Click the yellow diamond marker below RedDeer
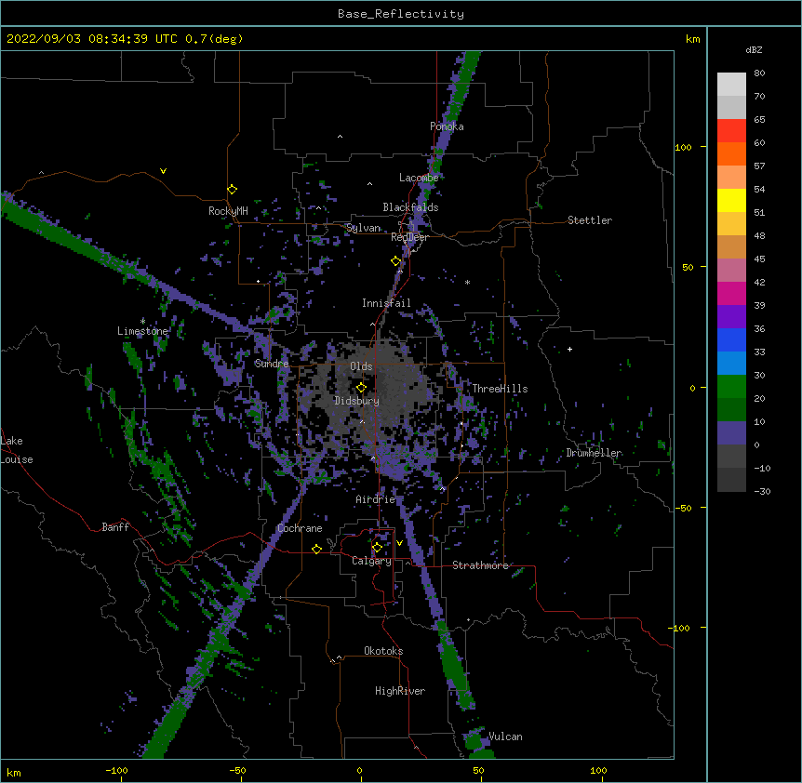The width and height of the screenshot is (802, 783). pos(396,261)
